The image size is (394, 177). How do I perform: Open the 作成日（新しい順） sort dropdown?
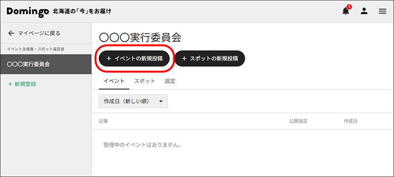(133, 101)
